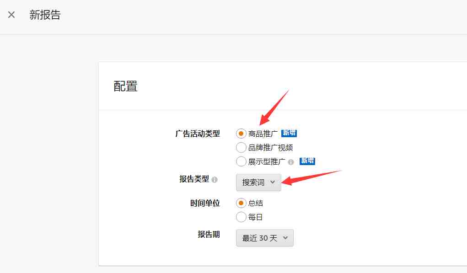Open the 搜索词 report type dropdown
The image size is (467, 273).
click(x=258, y=182)
